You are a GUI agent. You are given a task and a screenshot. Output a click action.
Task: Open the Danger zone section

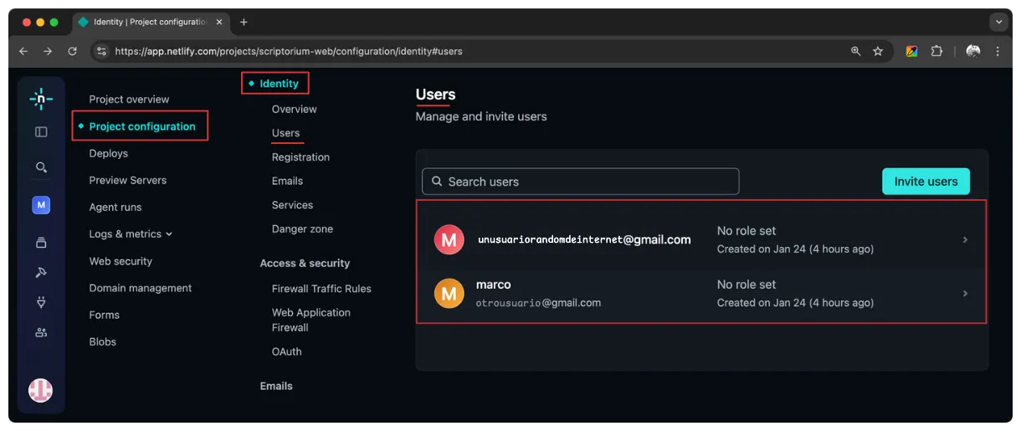(x=302, y=229)
